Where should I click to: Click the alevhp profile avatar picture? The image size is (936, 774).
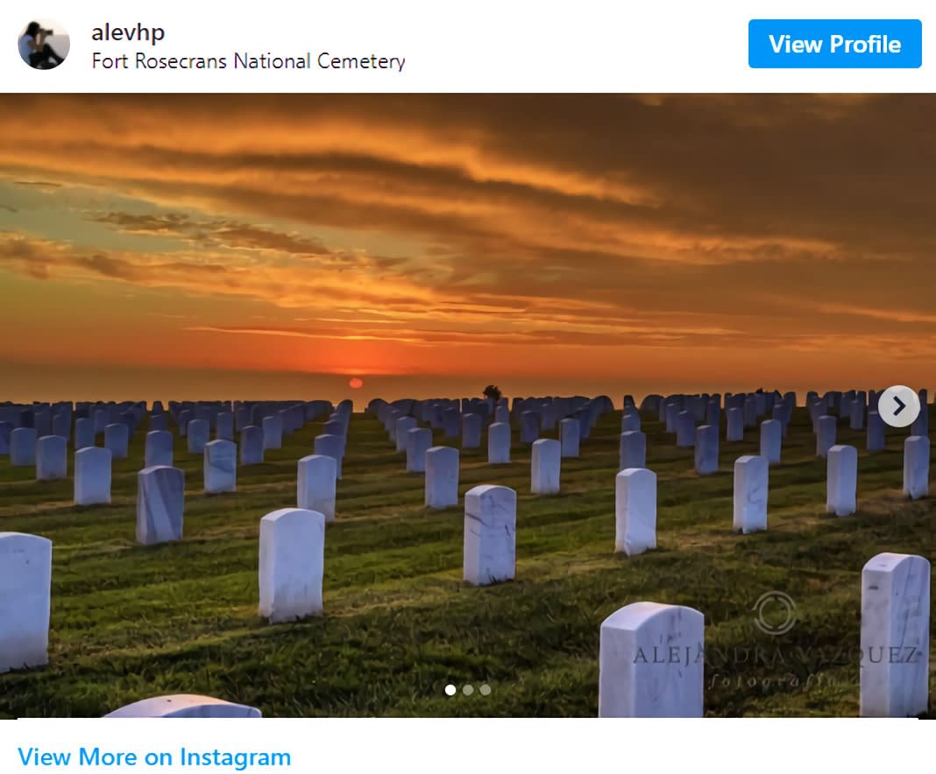coord(44,45)
